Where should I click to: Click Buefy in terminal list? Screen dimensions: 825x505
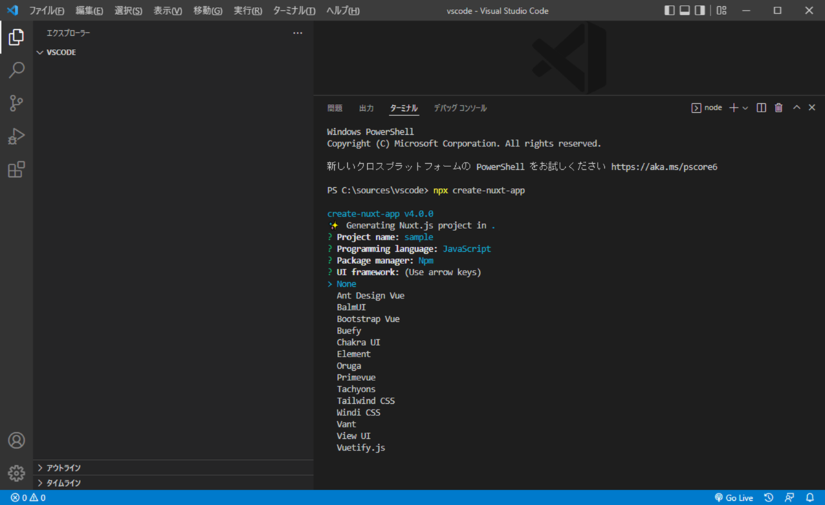pos(349,330)
